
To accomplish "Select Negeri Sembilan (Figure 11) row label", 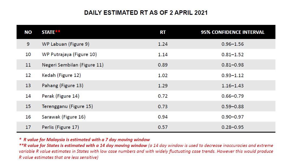I will (72, 65).
